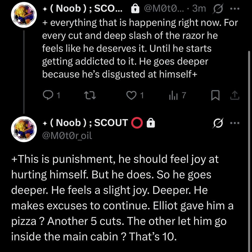Open the 3m timestamp link

pyautogui.click(x=199, y=9)
